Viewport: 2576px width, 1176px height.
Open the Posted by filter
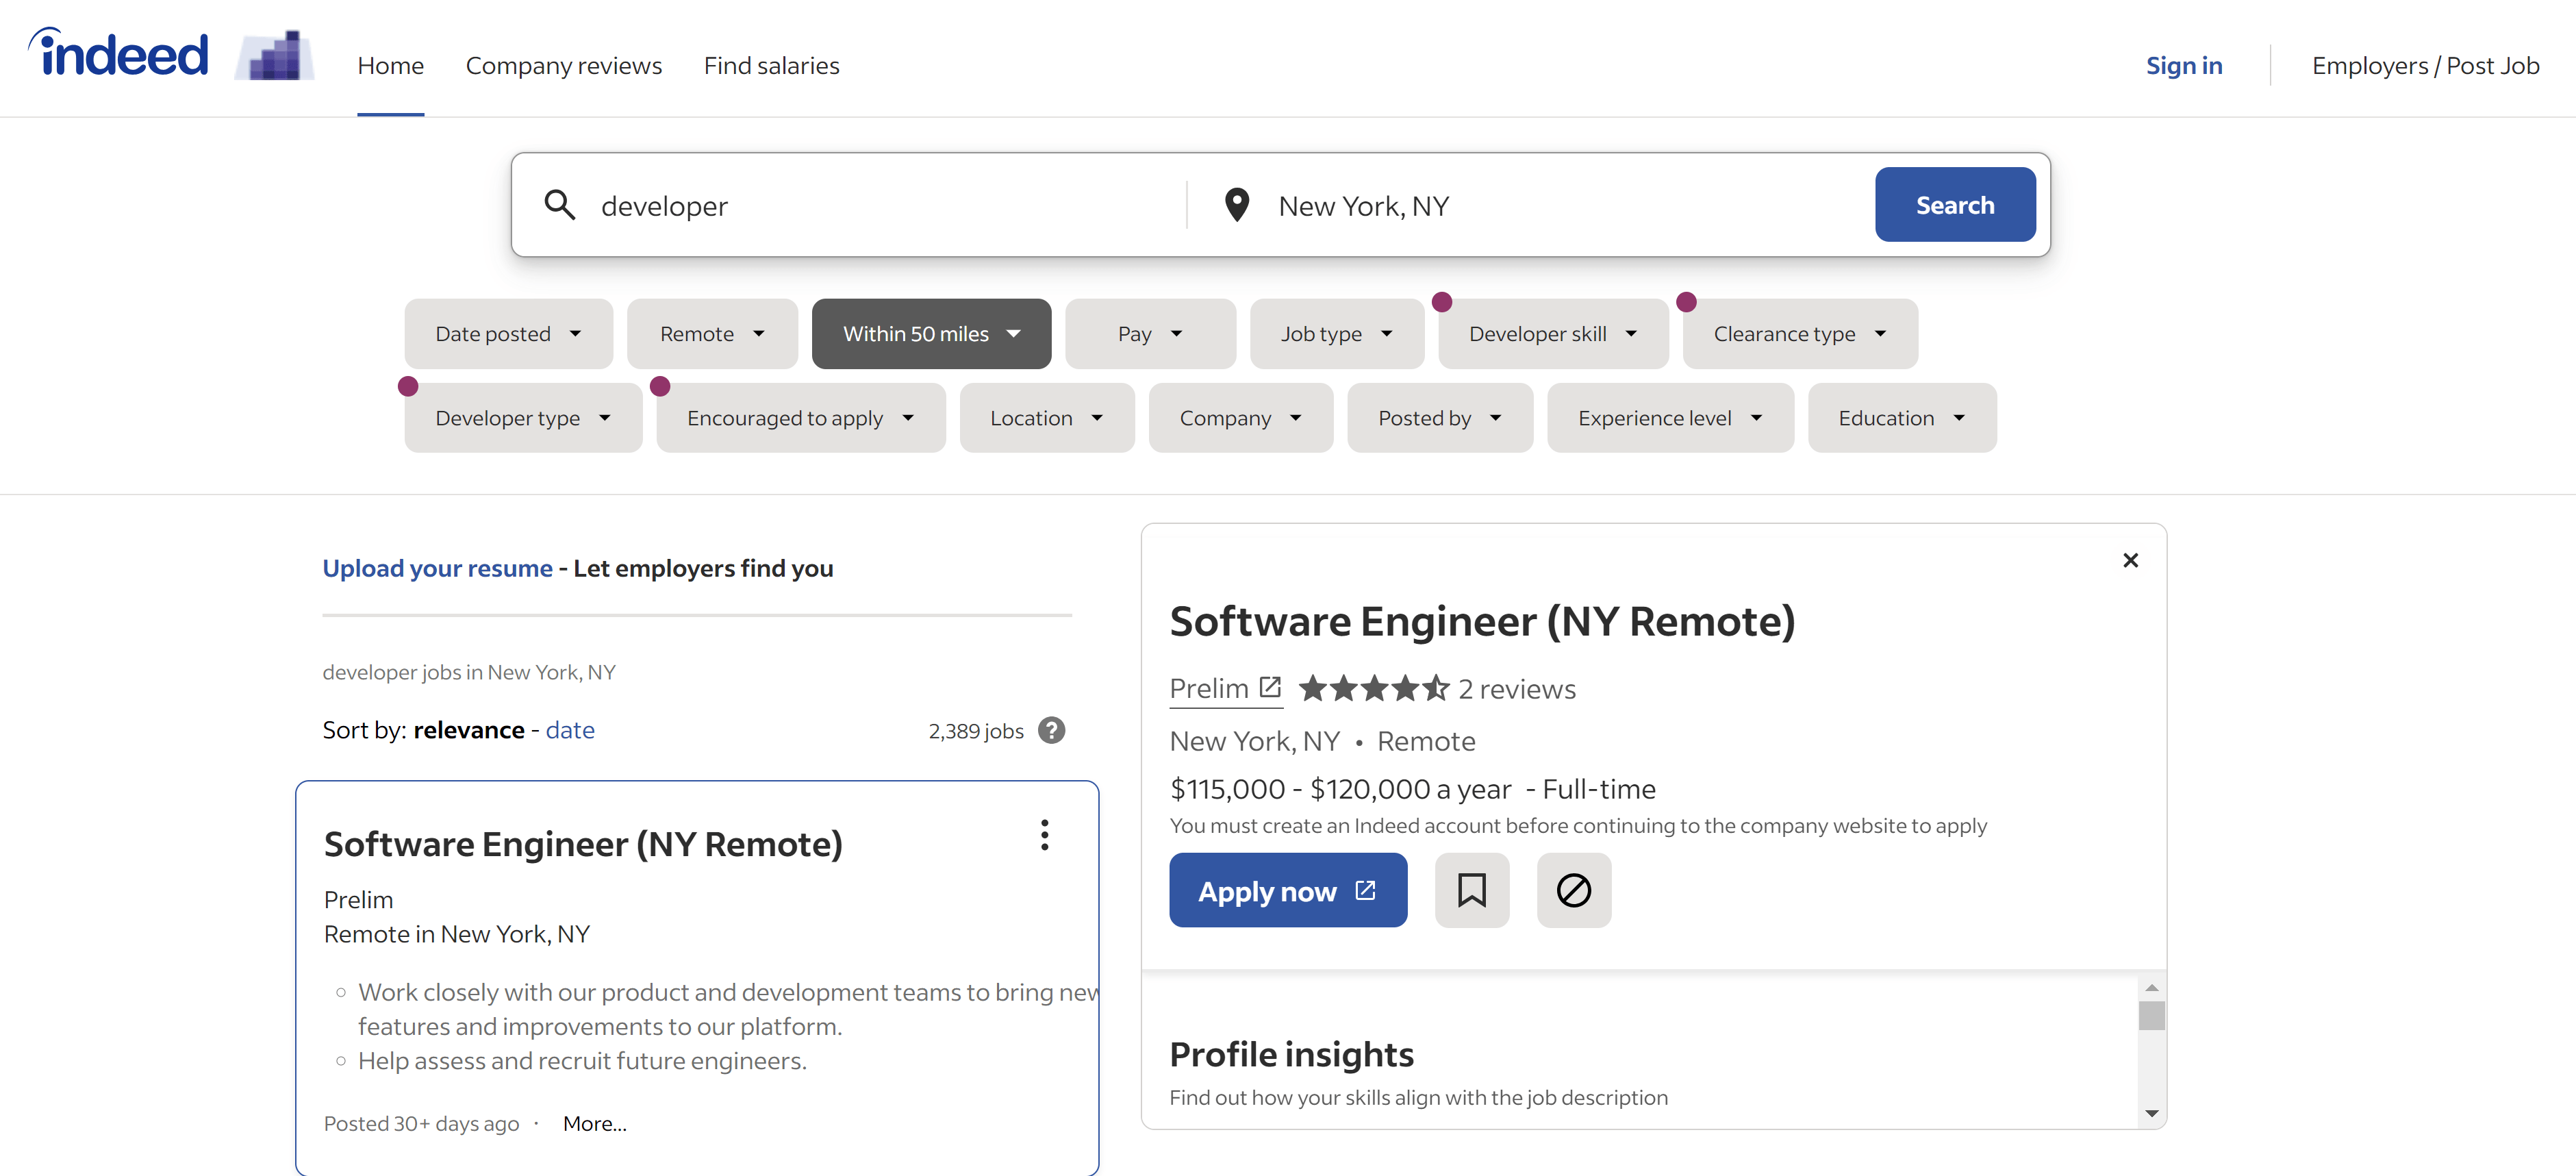(1440, 418)
